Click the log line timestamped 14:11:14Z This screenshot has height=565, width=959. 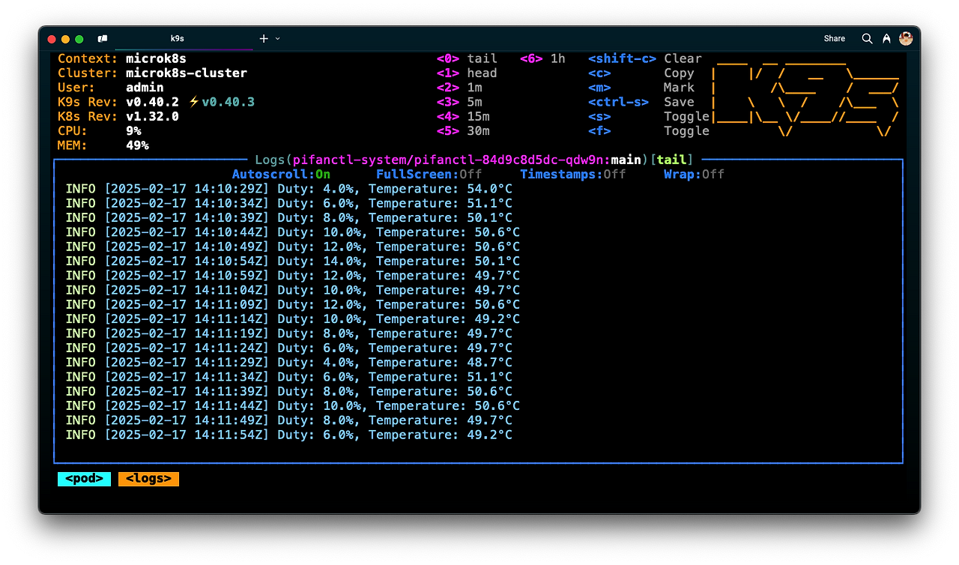(x=293, y=319)
